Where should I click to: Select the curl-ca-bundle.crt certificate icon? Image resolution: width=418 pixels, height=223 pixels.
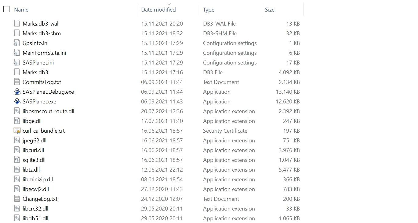(x=17, y=131)
